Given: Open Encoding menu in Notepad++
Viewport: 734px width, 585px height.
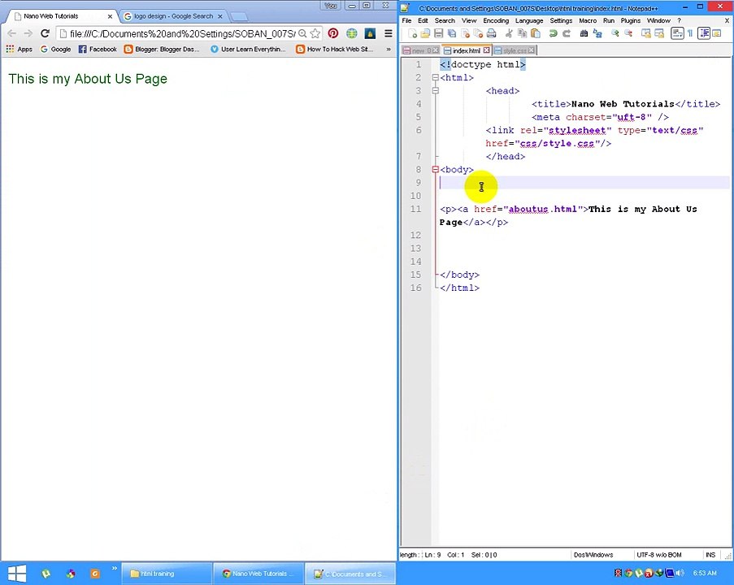Looking at the screenshot, I should pyautogui.click(x=496, y=20).
